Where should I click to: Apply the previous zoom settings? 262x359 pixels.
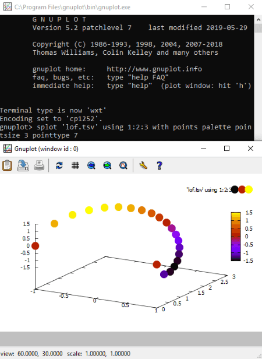(x=91, y=166)
